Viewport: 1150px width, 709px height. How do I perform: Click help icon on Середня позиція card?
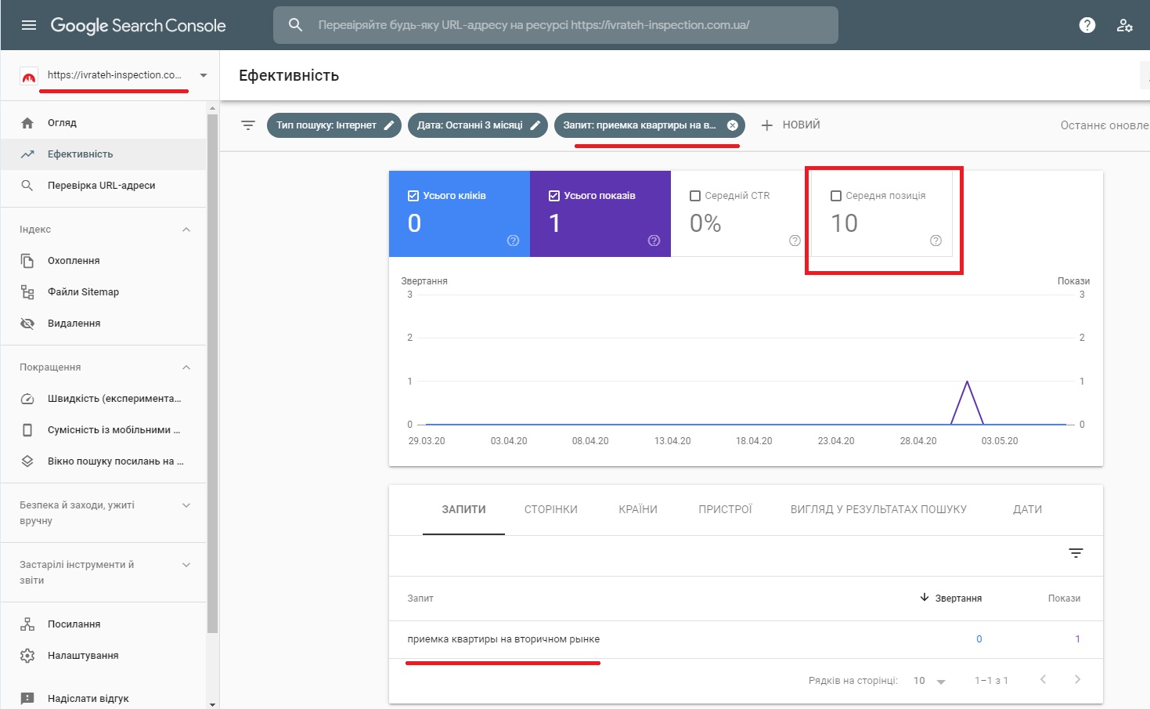(x=936, y=241)
